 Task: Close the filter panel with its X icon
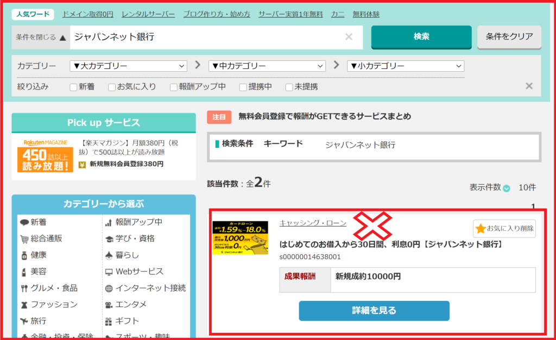pyautogui.click(x=529, y=86)
